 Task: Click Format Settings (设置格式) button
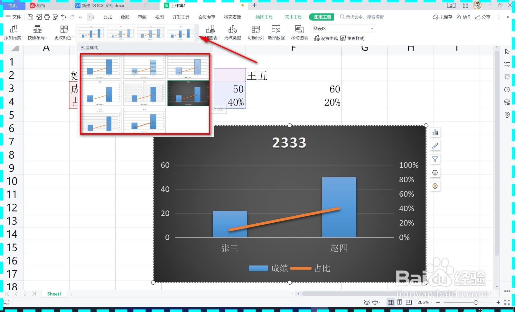click(x=326, y=38)
